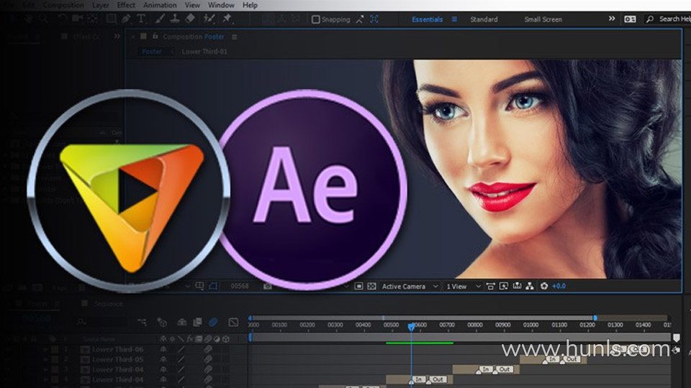Viewport: 691px width, 388px height.
Task: Click the work area end handle
Action: pos(595,318)
